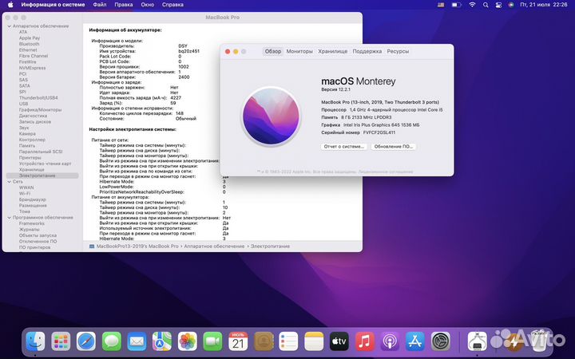The height and width of the screenshot is (359, 575).
Task: Select Хранилище in the hardware sidebar
Action: tap(31, 170)
